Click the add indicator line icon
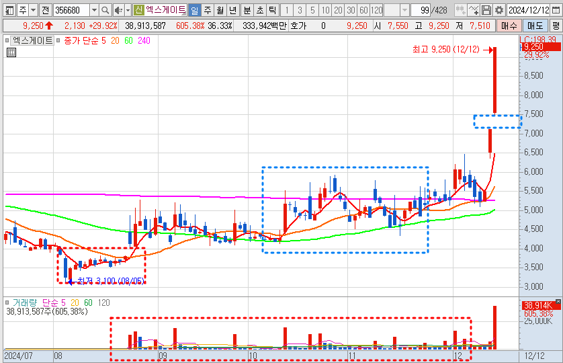563x363 pixels. [473, 10]
